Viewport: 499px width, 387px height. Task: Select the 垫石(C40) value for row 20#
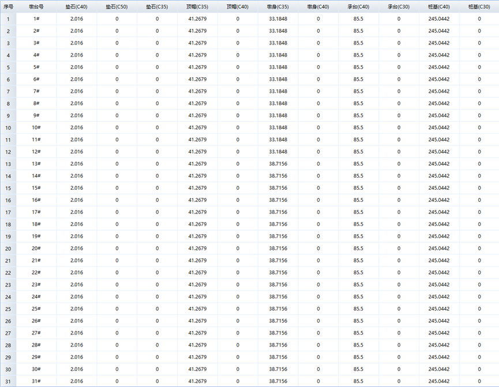[76, 249]
